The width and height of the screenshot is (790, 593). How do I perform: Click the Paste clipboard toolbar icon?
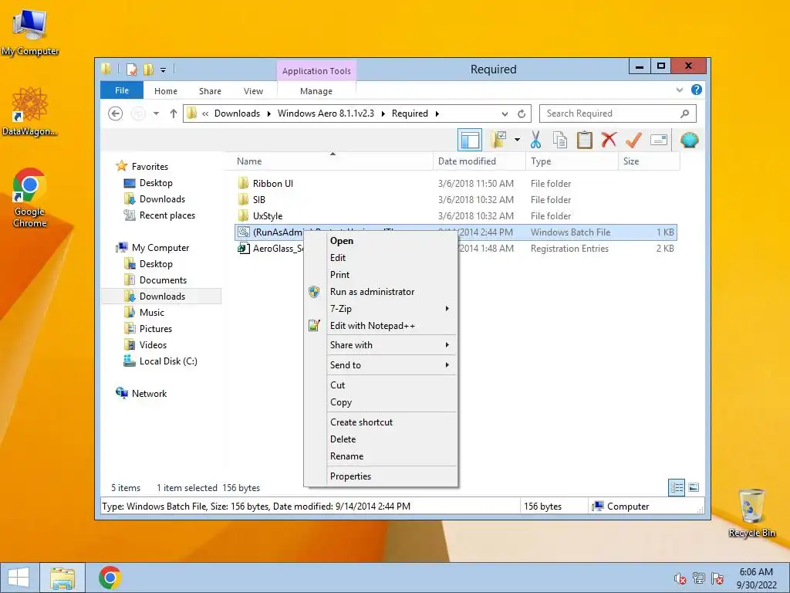pos(585,140)
